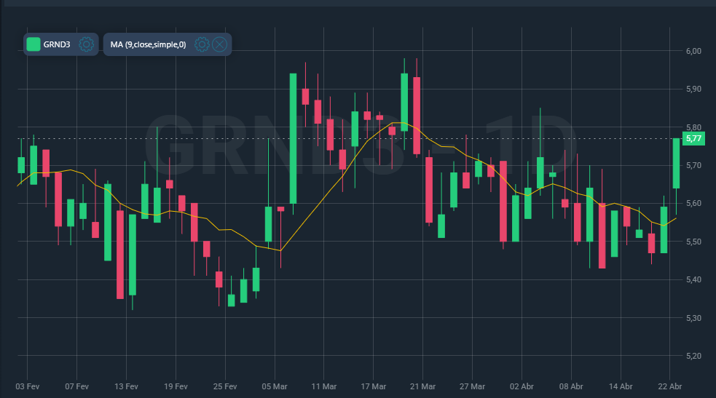Open MA indicator settings gear
The height and width of the screenshot is (398, 716).
coord(202,44)
